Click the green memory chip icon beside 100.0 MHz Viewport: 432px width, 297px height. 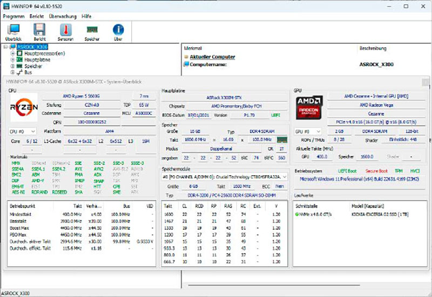[x=281, y=139]
